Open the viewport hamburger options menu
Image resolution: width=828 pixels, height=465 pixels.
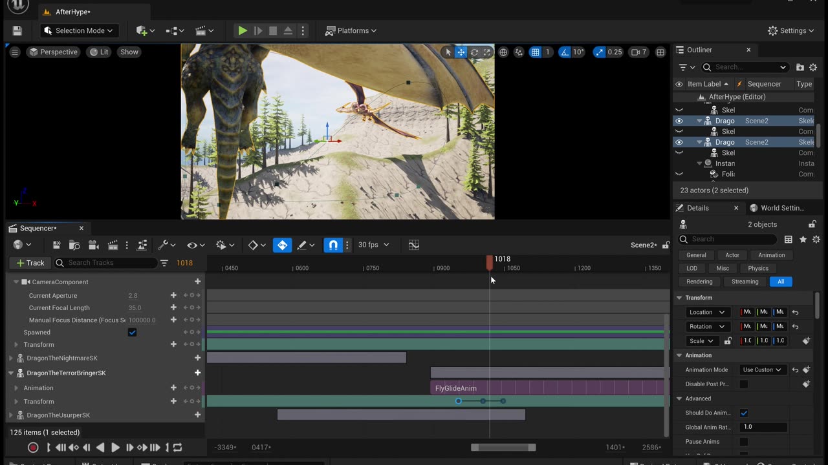(15, 52)
